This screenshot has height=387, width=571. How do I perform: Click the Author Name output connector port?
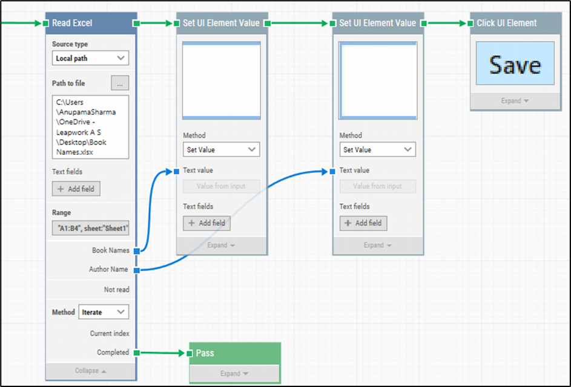(x=137, y=269)
